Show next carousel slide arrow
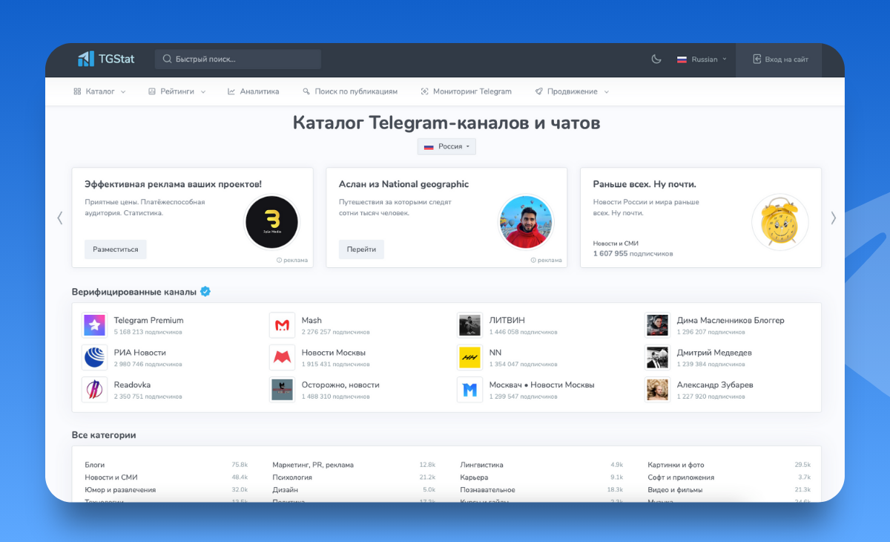The image size is (890, 542). 833,218
